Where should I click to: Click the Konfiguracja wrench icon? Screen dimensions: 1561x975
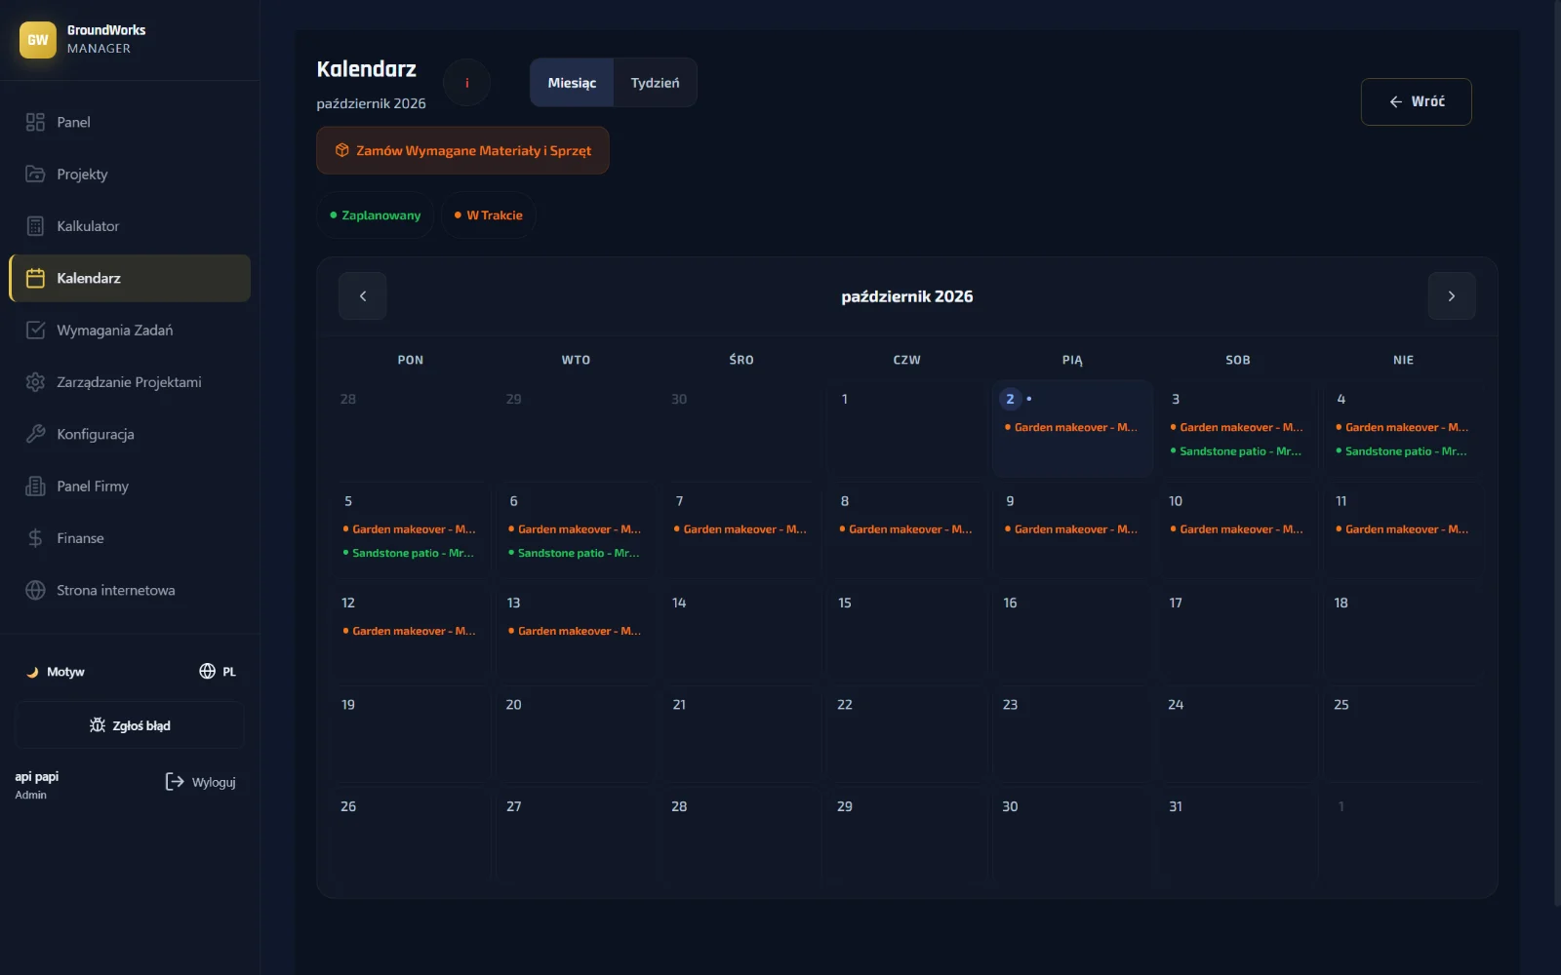(35, 434)
